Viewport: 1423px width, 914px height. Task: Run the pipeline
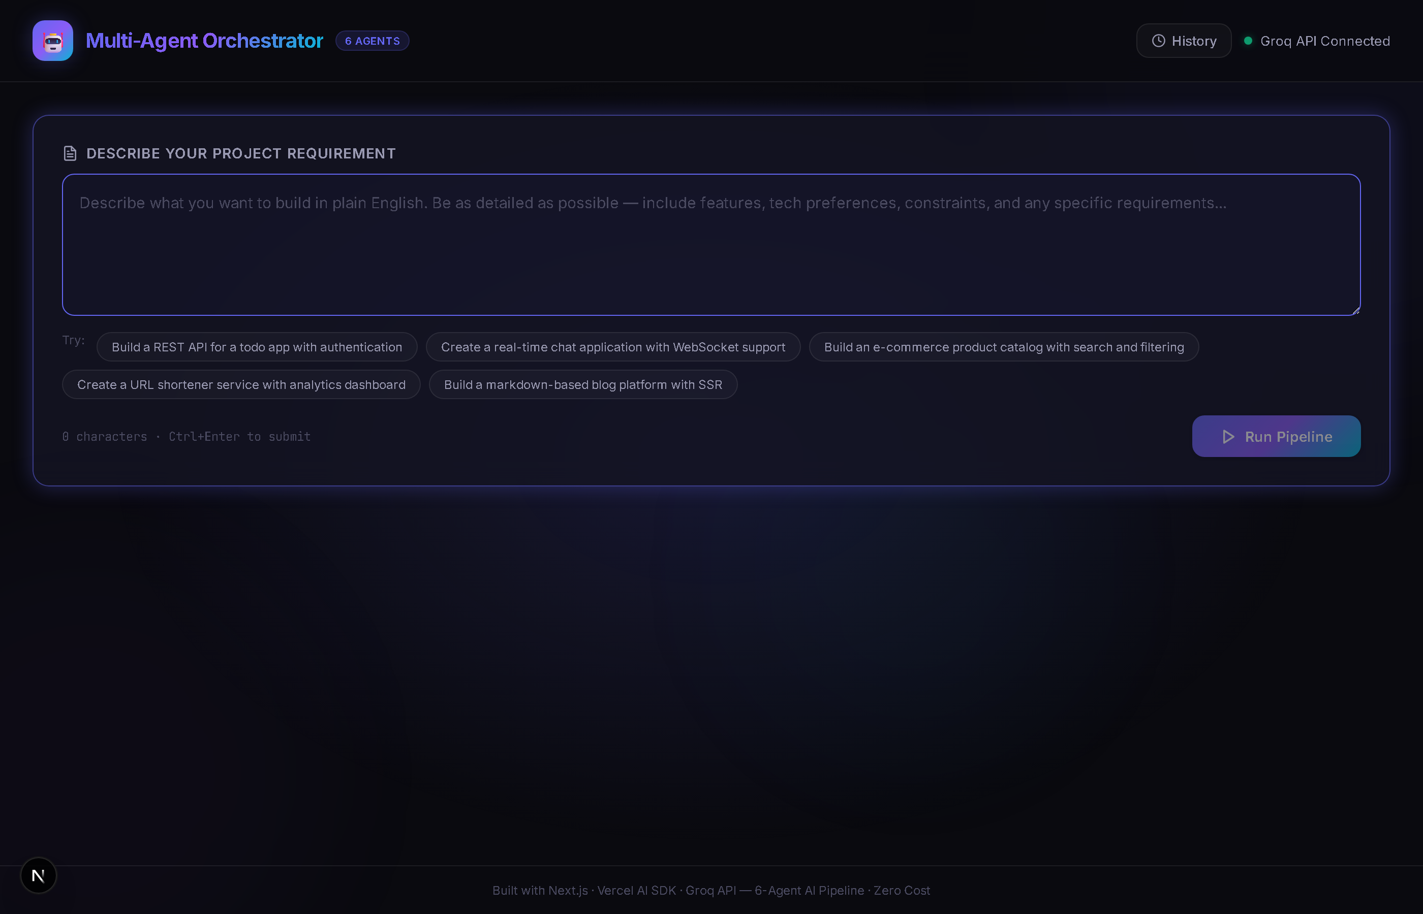point(1276,436)
